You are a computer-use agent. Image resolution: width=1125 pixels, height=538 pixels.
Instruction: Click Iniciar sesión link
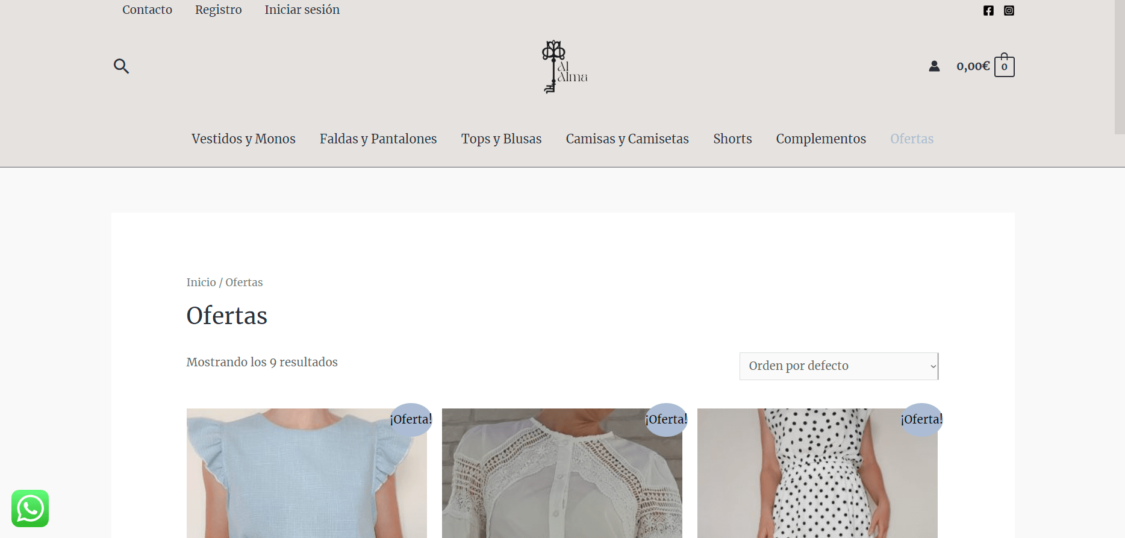tap(302, 10)
